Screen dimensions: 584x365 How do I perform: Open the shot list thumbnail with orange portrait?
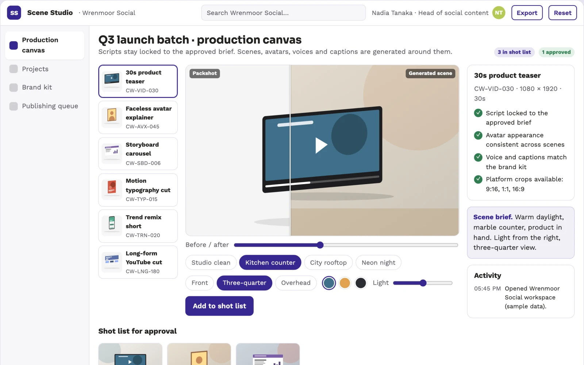pos(199,354)
